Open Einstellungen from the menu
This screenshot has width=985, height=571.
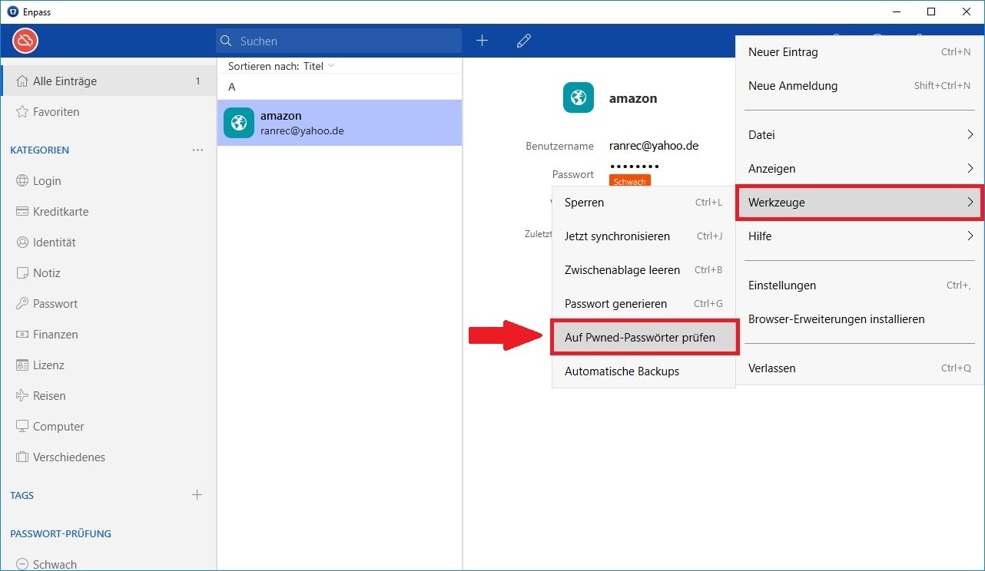click(x=861, y=285)
